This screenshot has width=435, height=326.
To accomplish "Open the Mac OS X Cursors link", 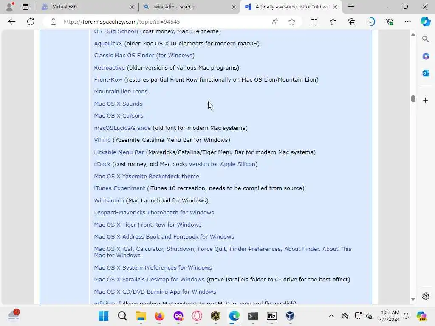I will [x=119, y=115].
